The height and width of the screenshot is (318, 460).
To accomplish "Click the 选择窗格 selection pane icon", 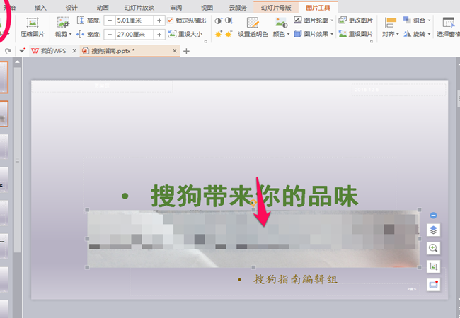I will tap(448, 23).
